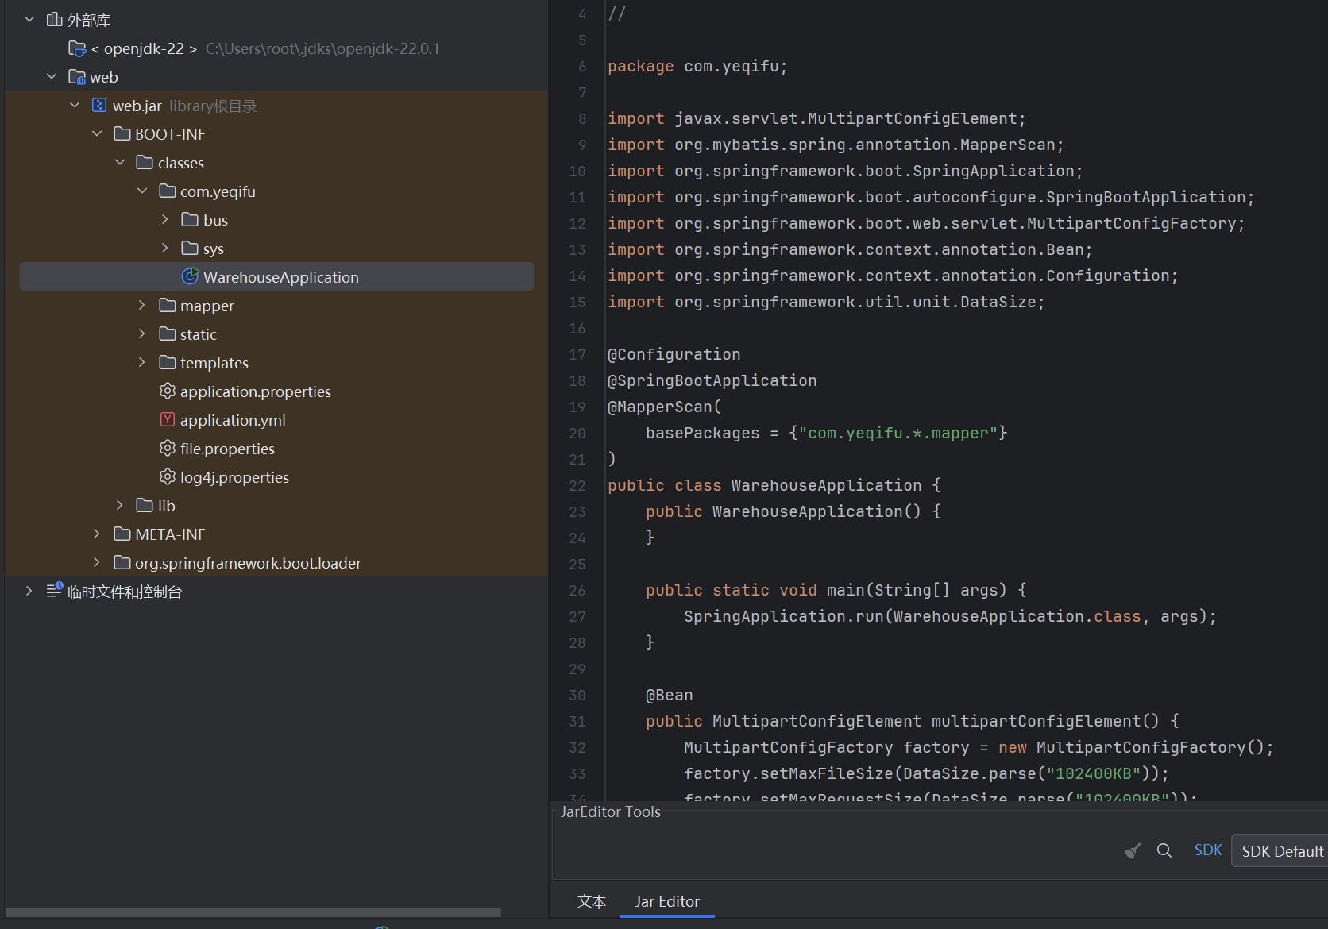Click the @Bean annotation text
Image resolution: width=1328 pixels, height=929 pixels.
tap(669, 695)
